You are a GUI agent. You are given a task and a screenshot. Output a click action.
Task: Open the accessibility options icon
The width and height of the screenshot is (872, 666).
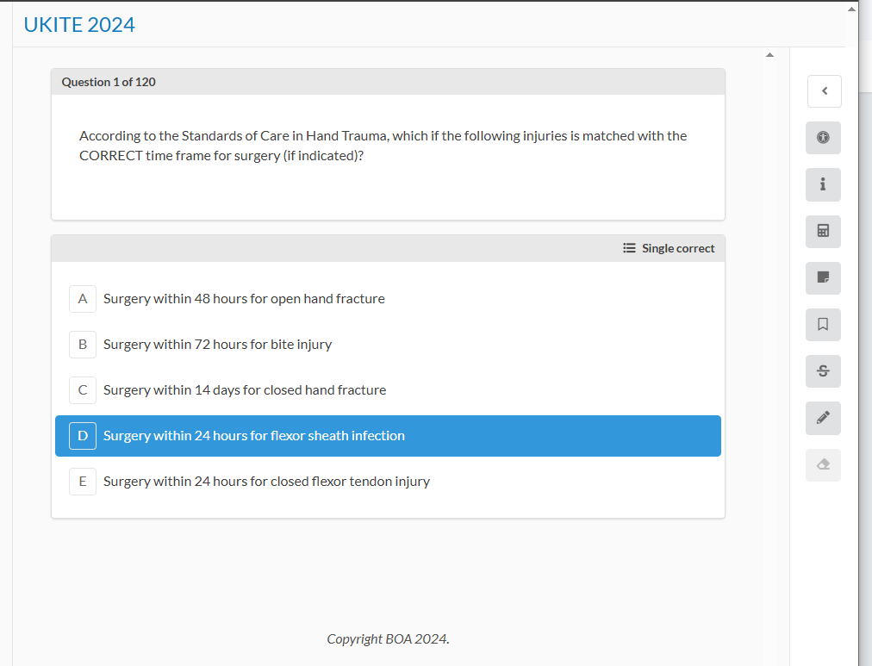click(823, 138)
